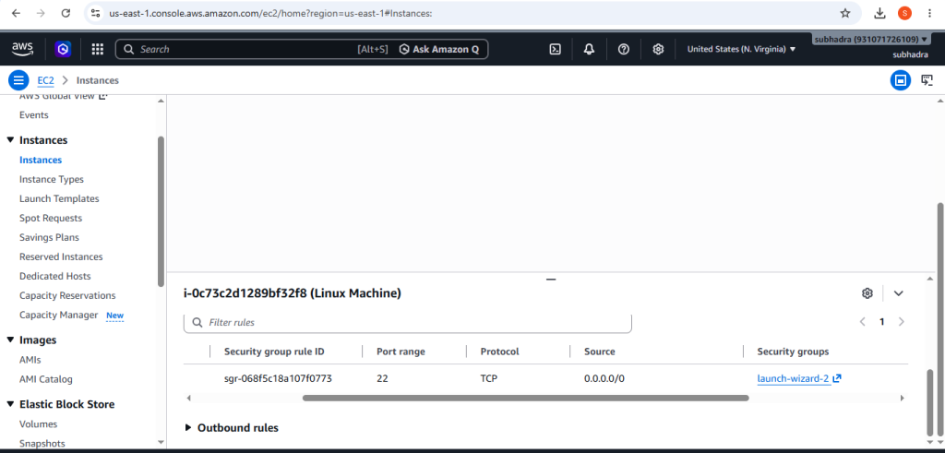Viewport: 945px width, 453px height.
Task: Click the Port range column header
Action: tap(401, 352)
